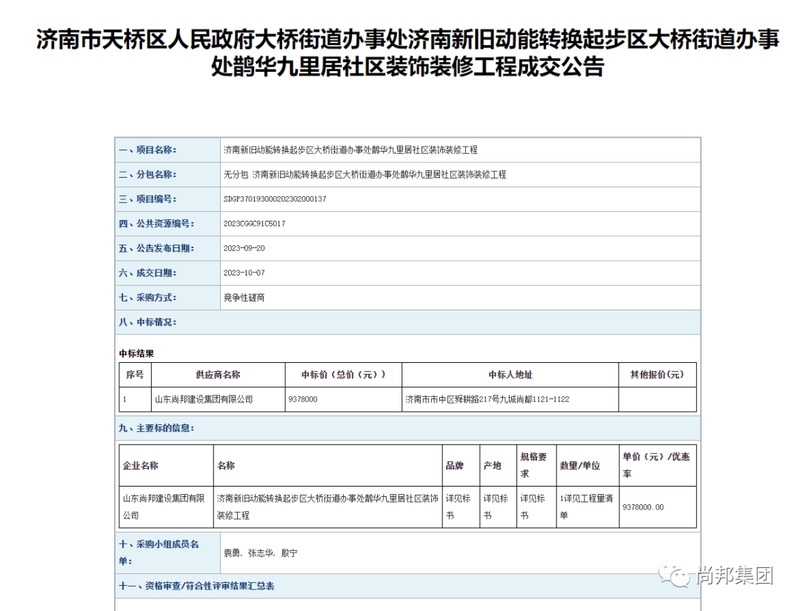Click the '中标价（总价（元））' column header
This screenshot has height=611, width=800.
click(344, 375)
